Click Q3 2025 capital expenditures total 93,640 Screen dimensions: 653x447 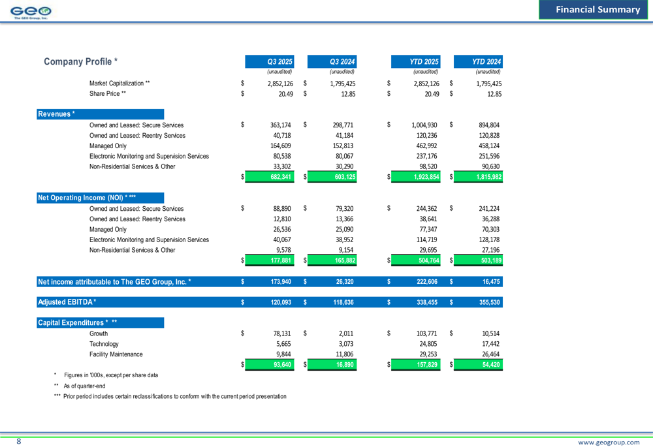(283, 365)
